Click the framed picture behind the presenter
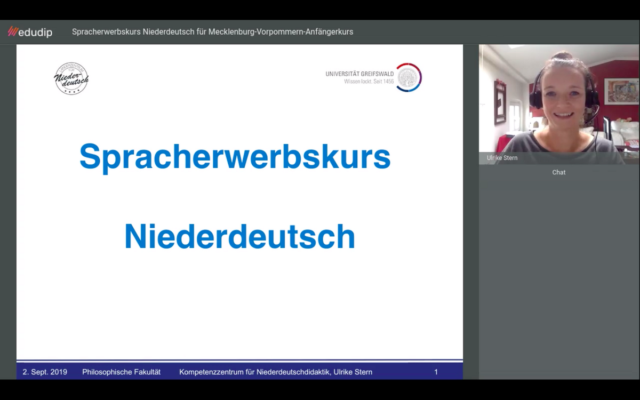Screen dimensions: 640x400 [621, 91]
